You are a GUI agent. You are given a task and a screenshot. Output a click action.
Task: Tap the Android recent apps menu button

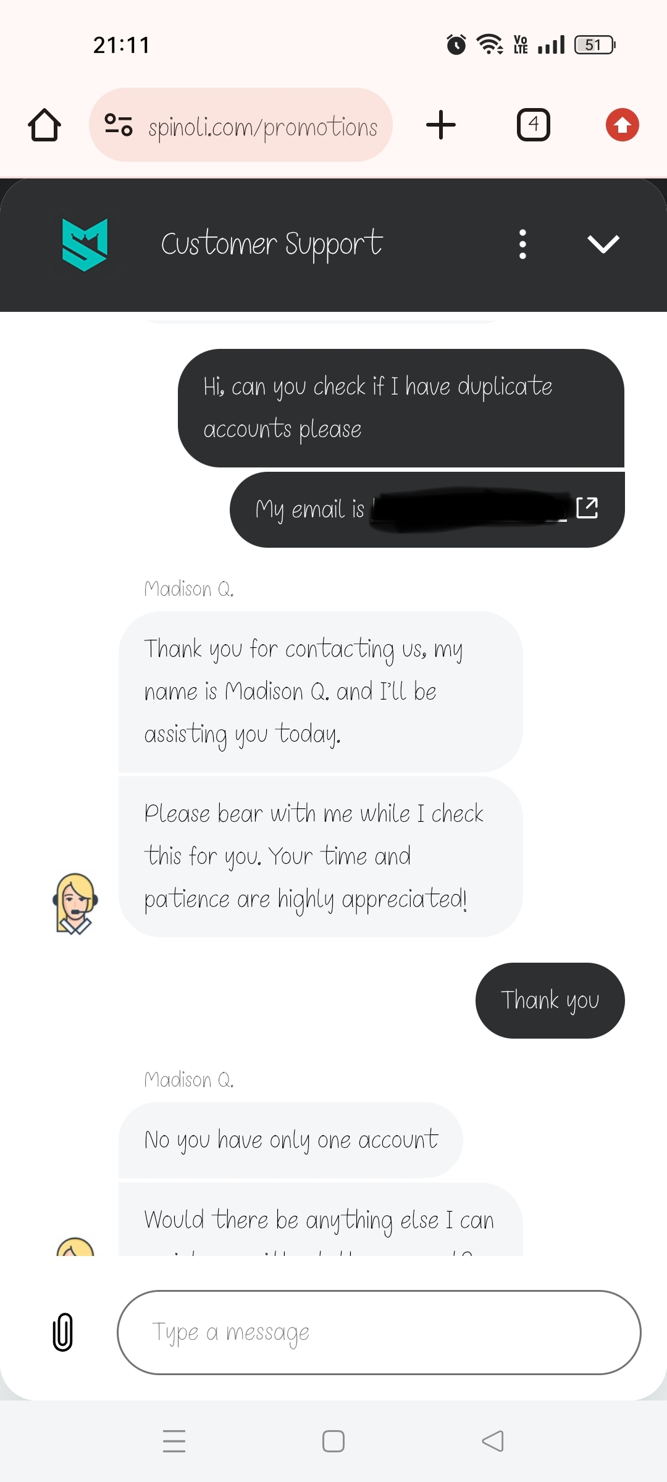174,1441
